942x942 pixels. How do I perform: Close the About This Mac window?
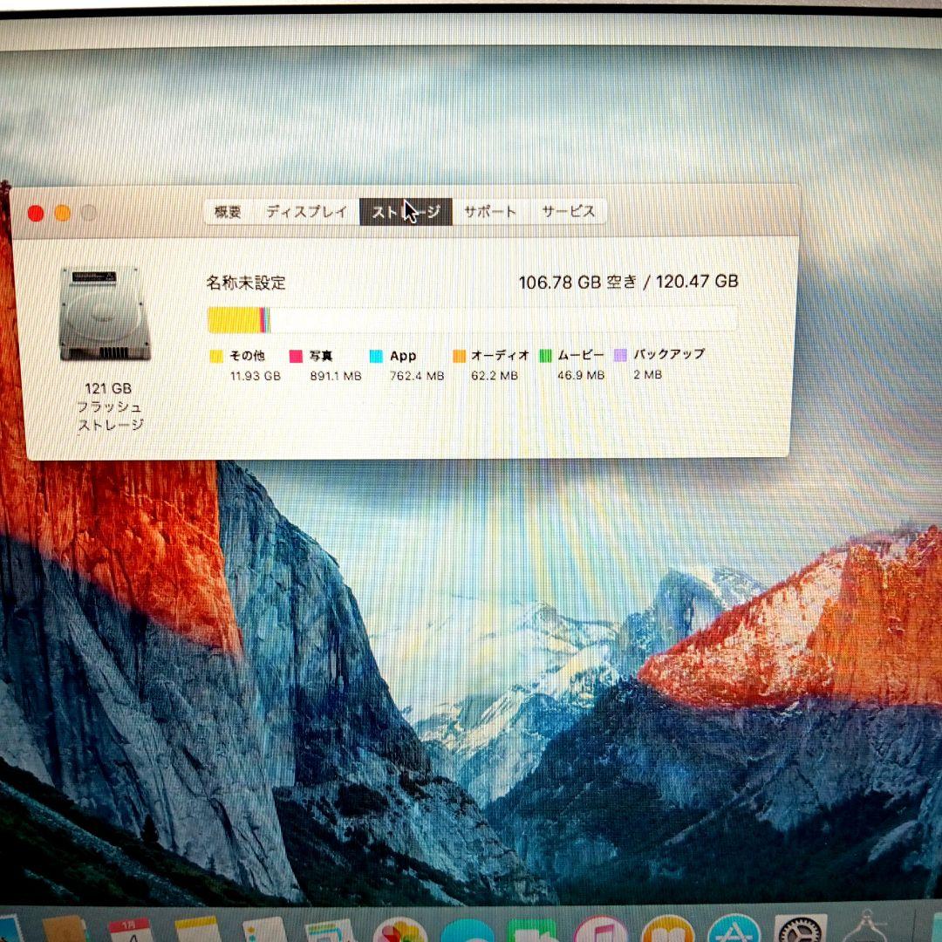coord(36,214)
